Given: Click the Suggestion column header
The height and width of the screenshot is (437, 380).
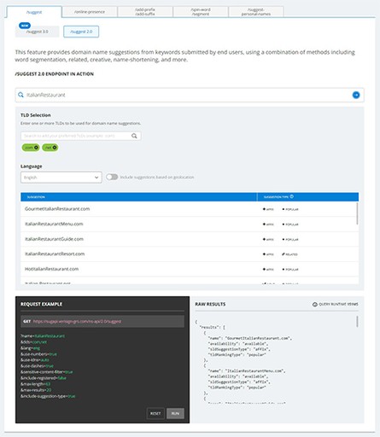Looking at the screenshot, I should pos(139,197).
